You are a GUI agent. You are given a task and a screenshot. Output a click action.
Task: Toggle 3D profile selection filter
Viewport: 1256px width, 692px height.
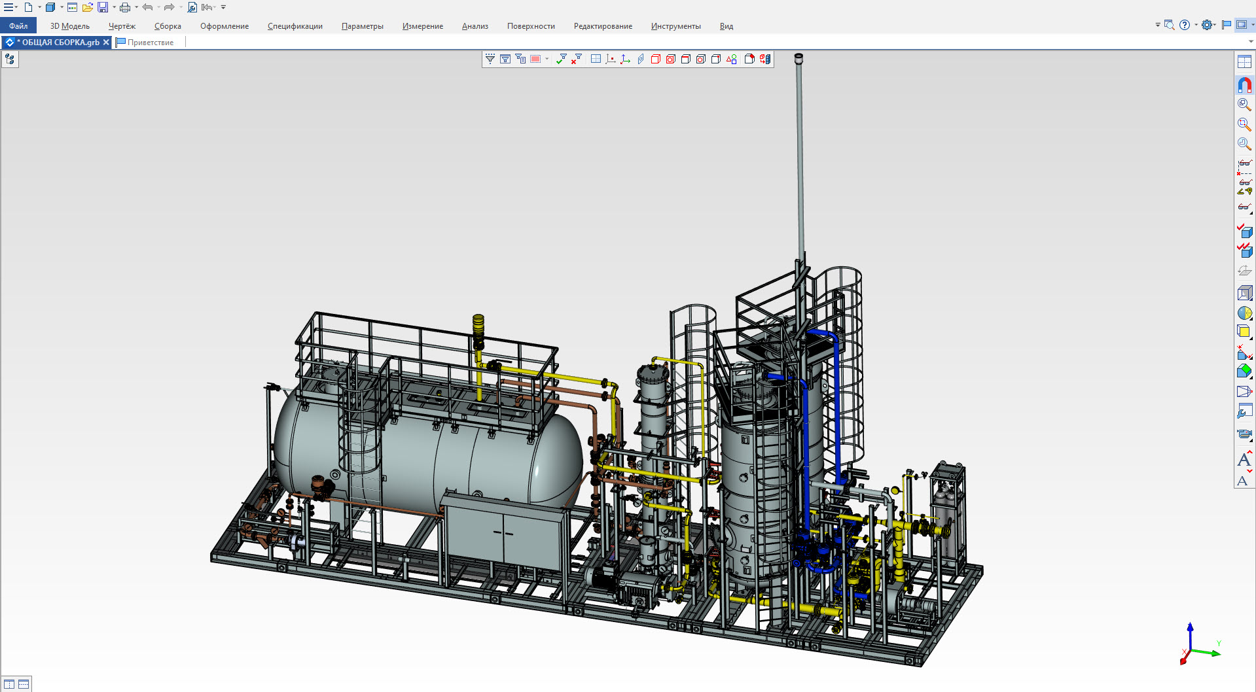pos(641,59)
